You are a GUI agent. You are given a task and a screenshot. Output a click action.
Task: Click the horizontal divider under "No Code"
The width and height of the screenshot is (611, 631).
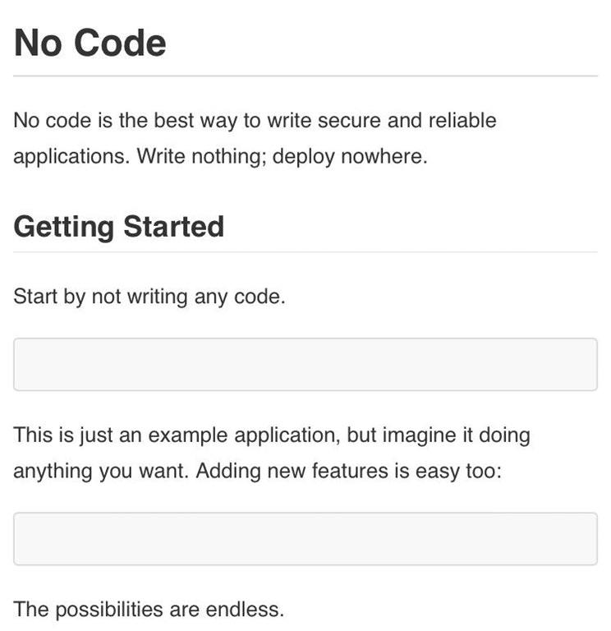305,76
